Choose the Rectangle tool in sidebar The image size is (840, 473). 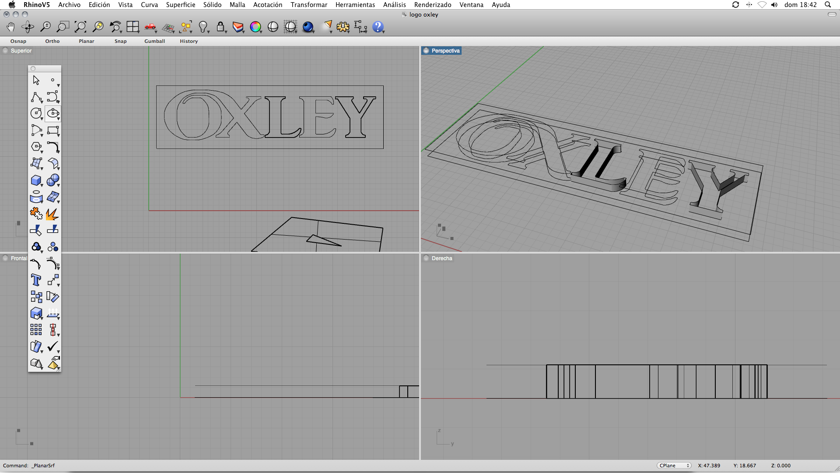(x=53, y=131)
